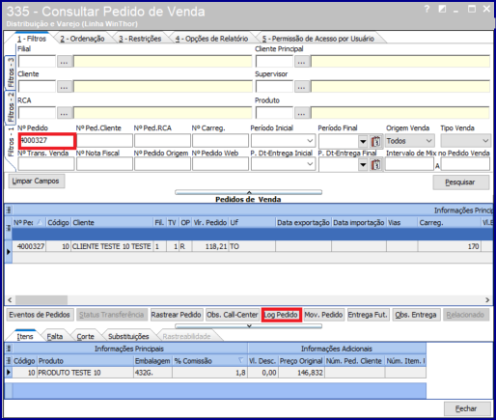Switch to the 2 - Ordenação tab
The height and width of the screenshot is (420, 496).
pyautogui.click(x=83, y=39)
